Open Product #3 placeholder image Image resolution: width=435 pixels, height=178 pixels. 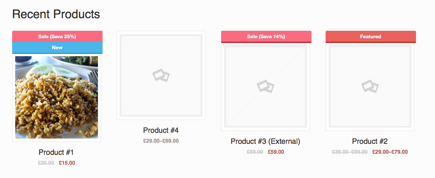(266, 87)
